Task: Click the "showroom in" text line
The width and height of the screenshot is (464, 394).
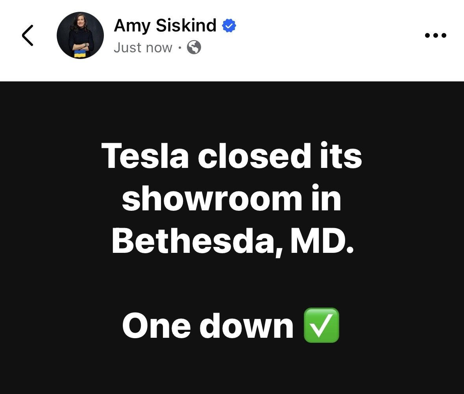Action: click(x=231, y=199)
